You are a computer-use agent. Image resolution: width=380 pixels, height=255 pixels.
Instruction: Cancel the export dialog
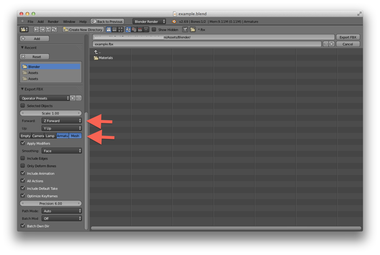click(x=348, y=44)
